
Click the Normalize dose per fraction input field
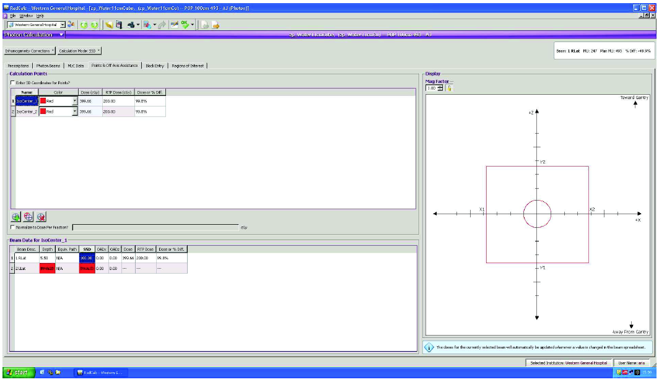tap(155, 227)
